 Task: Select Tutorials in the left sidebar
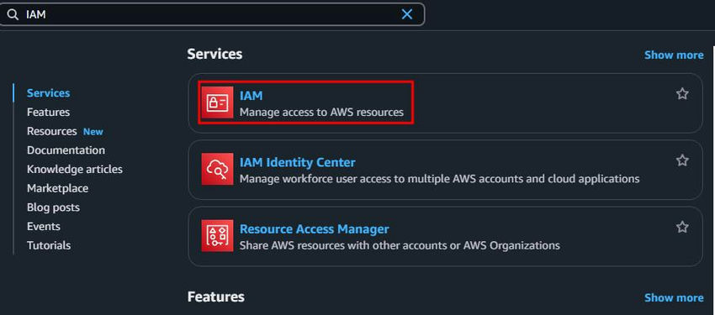pos(49,246)
